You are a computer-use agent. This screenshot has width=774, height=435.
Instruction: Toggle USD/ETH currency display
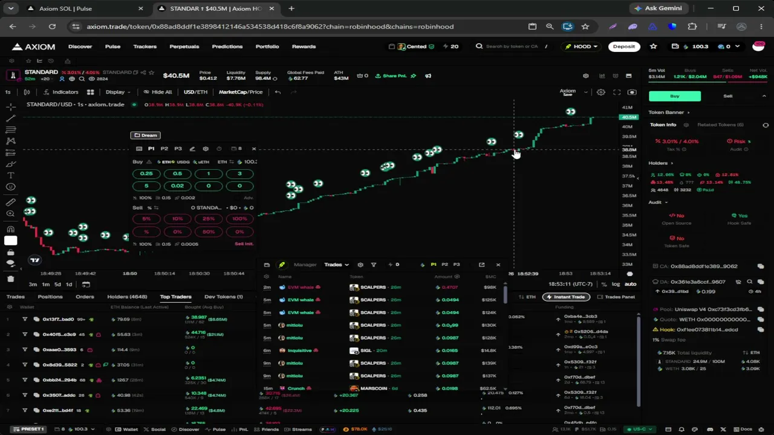tap(195, 92)
